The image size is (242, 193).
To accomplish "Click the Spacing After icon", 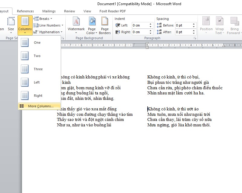I will [159, 32].
